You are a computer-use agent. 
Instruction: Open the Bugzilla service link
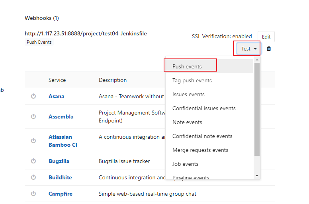(59, 161)
